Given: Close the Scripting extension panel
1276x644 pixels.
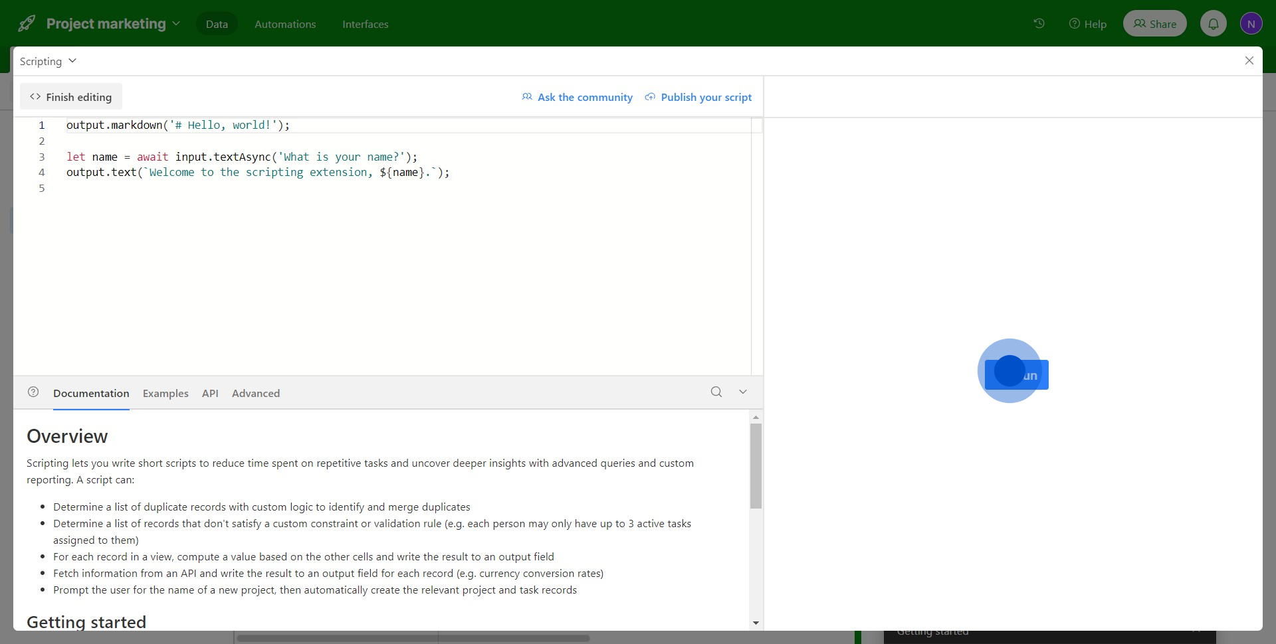Looking at the screenshot, I should coord(1249,60).
